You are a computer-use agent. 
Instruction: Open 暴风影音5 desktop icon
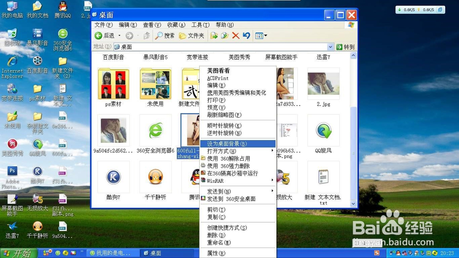(x=37, y=39)
